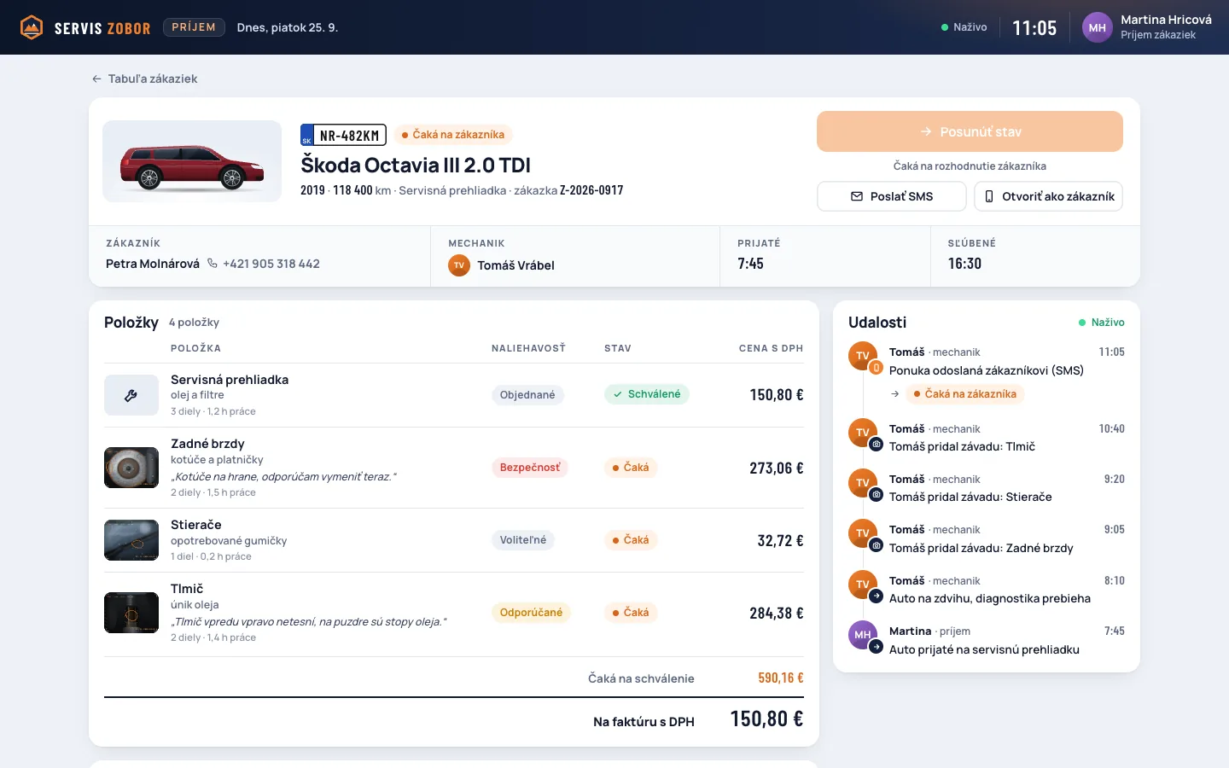Click the avatar on the Stierače defect event
Viewport: 1229px width, 768px height.
click(x=863, y=483)
